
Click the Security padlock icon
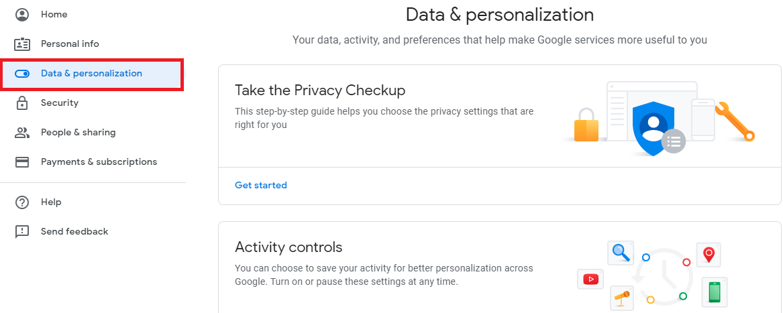[x=22, y=103]
